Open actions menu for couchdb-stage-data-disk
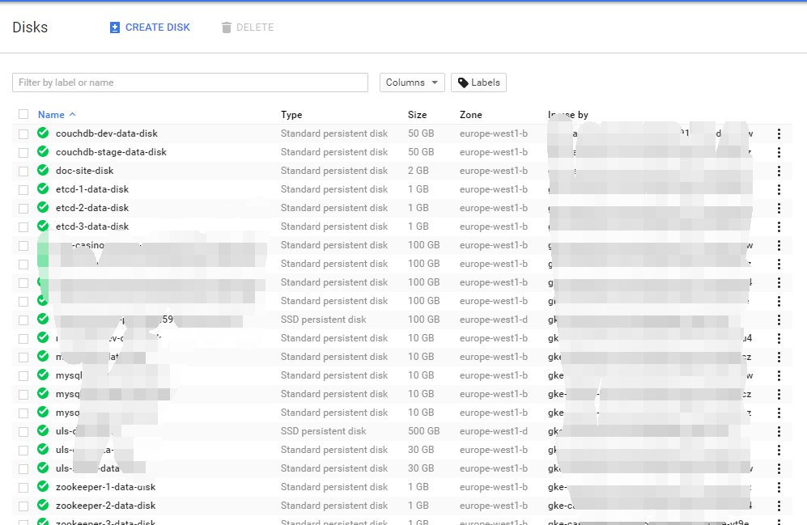The image size is (807, 525). click(x=779, y=151)
